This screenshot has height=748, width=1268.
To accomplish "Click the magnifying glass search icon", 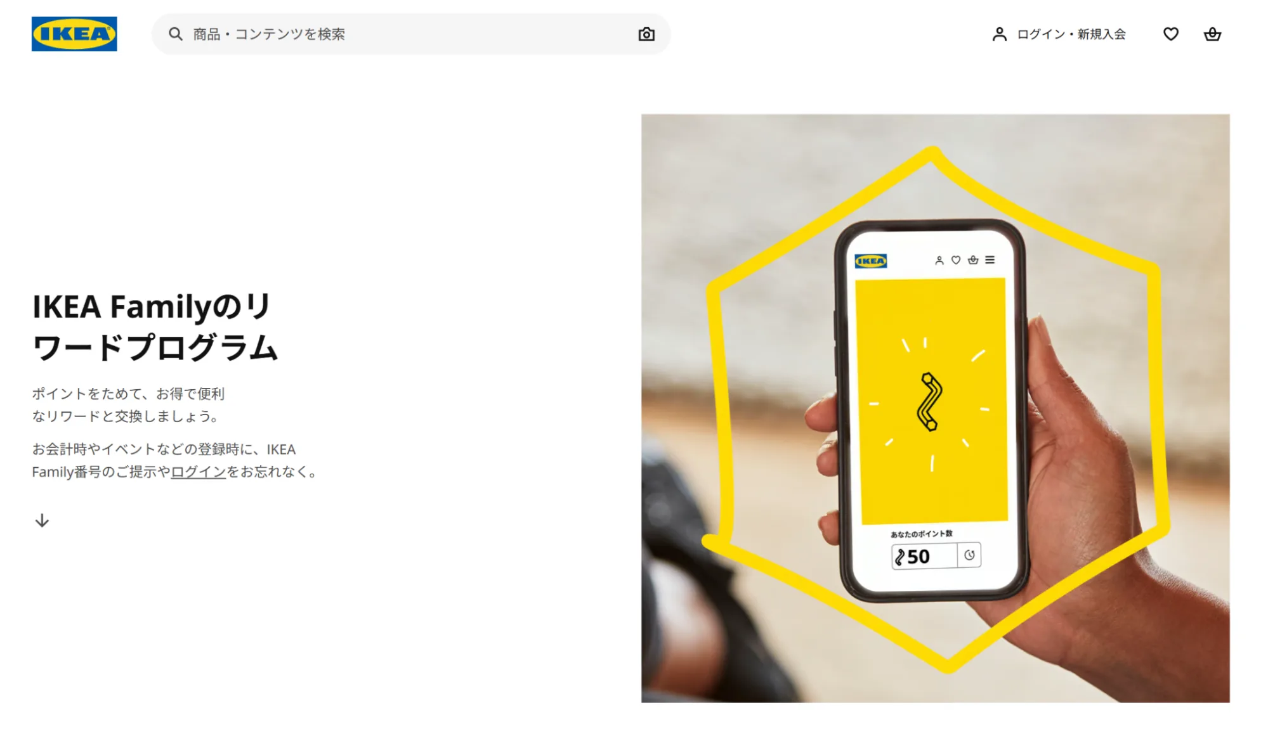I will click(176, 34).
